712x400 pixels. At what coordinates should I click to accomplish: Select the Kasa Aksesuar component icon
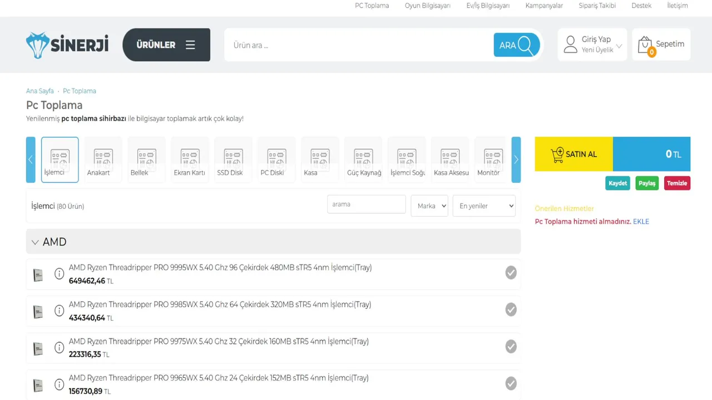(451, 160)
